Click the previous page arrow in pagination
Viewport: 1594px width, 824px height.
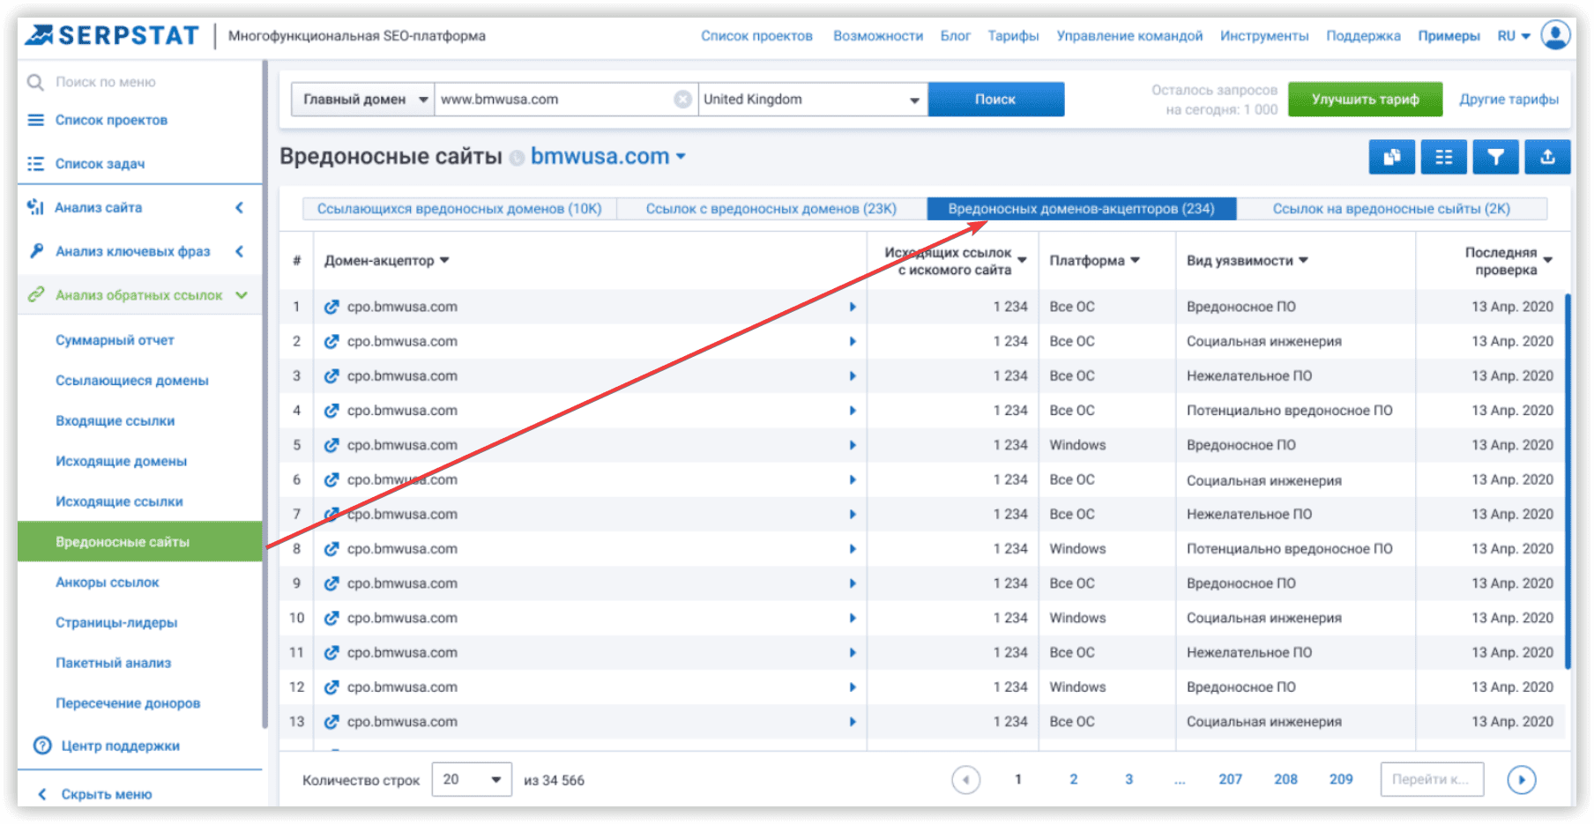(x=965, y=780)
